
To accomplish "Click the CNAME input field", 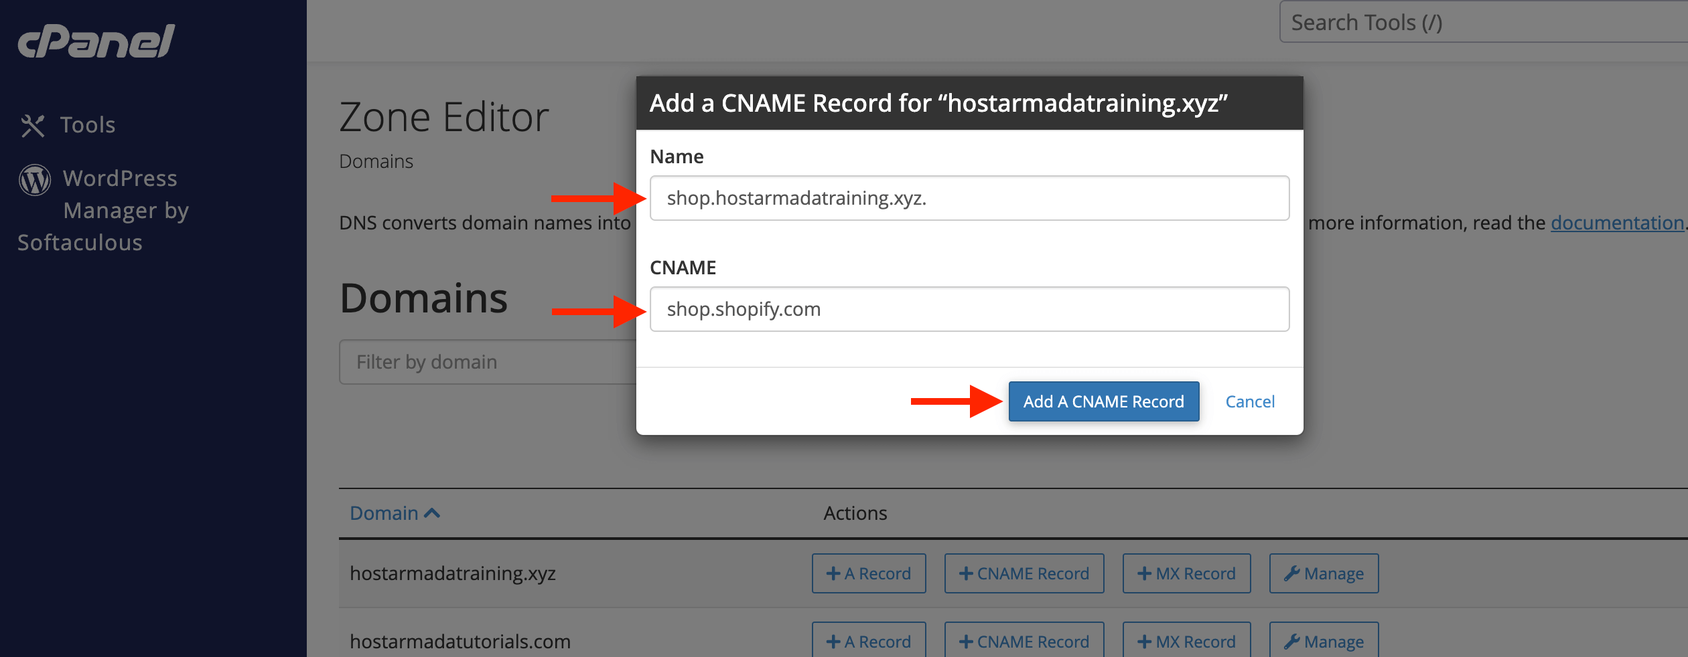I will (x=969, y=309).
